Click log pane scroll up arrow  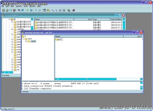(x=141, y=83)
